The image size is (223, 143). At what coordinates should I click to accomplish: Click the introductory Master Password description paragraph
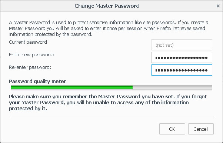pyautogui.click(x=109, y=28)
